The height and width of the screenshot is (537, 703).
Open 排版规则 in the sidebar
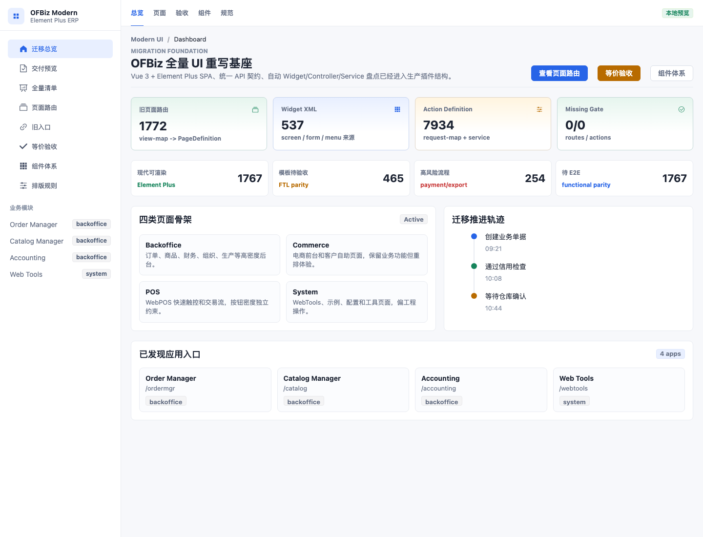click(60, 186)
